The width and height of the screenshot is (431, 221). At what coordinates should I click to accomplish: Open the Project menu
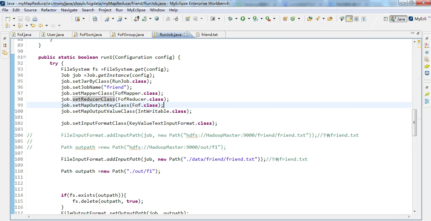click(105, 10)
